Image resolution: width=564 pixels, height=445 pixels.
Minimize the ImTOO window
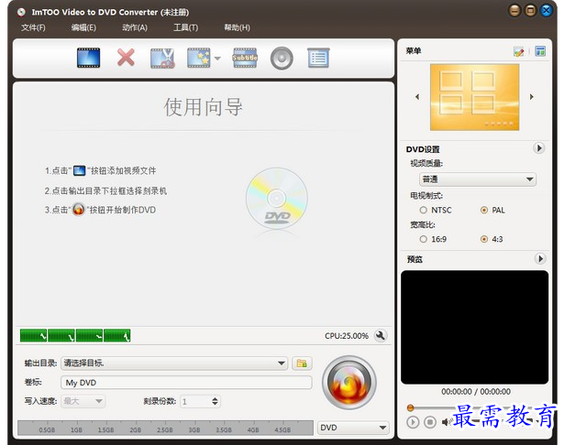(514, 11)
